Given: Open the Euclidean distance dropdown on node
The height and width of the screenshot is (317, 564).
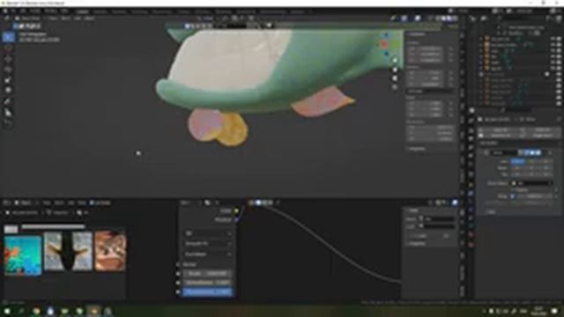Looking at the screenshot, I should [x=208, y=254].
